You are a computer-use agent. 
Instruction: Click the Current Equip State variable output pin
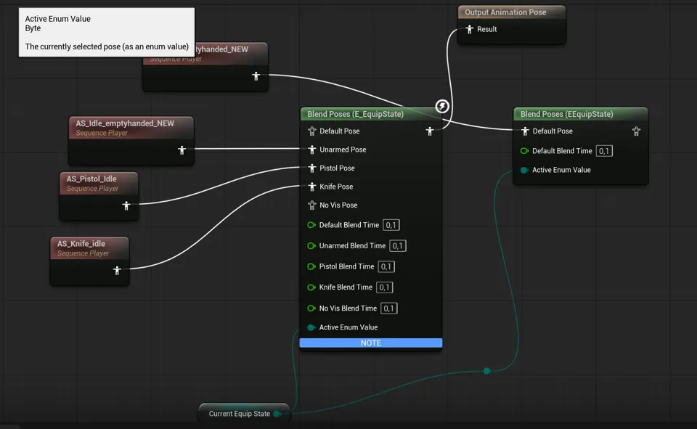click(277, 414)
